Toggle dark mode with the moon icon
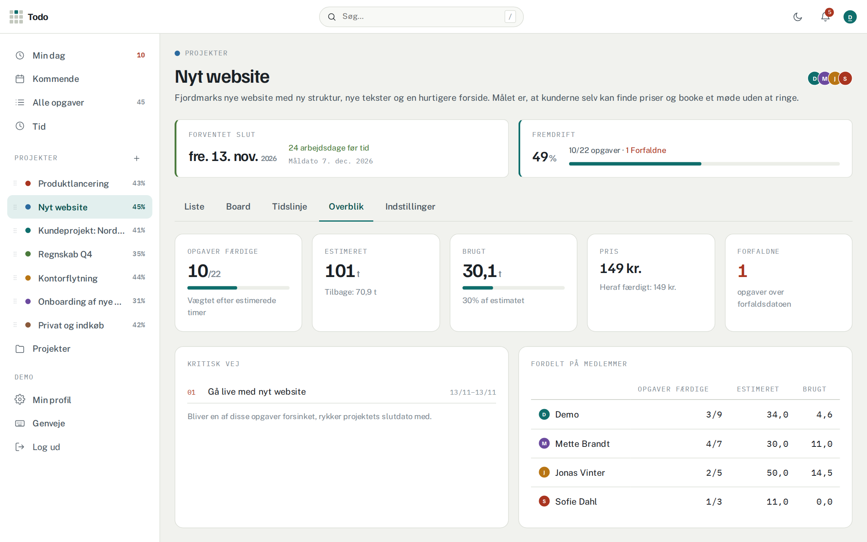867x542 pixels. 798,17
